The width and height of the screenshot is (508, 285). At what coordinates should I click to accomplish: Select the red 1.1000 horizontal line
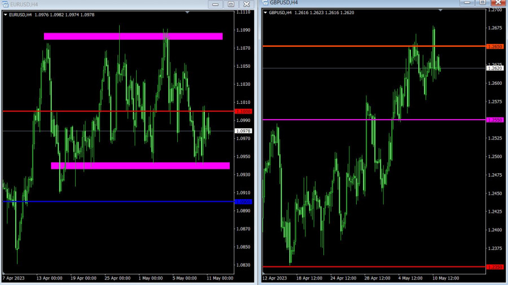[113, 111]
